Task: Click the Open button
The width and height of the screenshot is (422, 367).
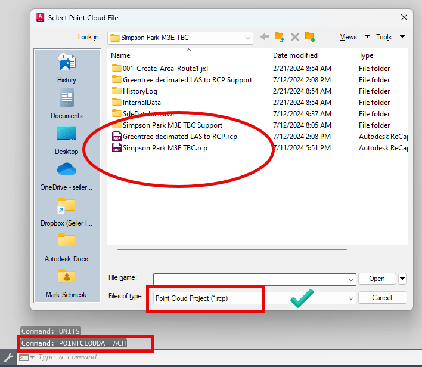Action: click(377, 279)
